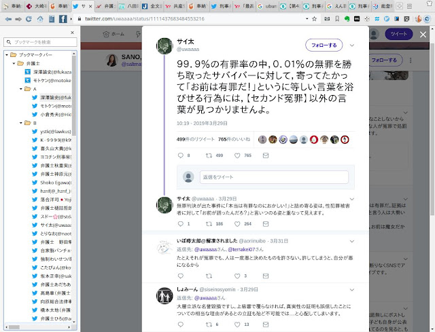
Task: Switch to the 共産 tab
Action: [175, 6]
